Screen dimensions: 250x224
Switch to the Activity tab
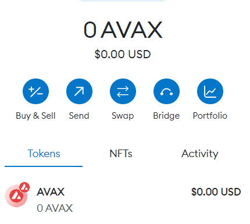tap(200, 154)
